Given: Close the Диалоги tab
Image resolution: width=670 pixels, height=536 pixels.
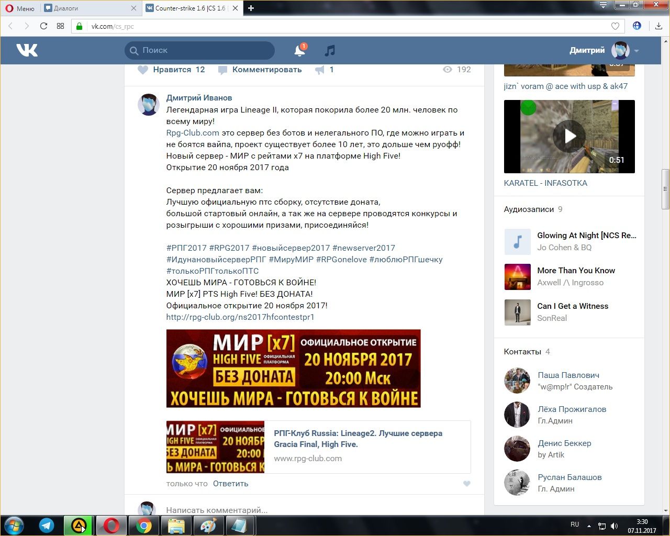Looking at the screenshot, I should [x=133, y=8].
